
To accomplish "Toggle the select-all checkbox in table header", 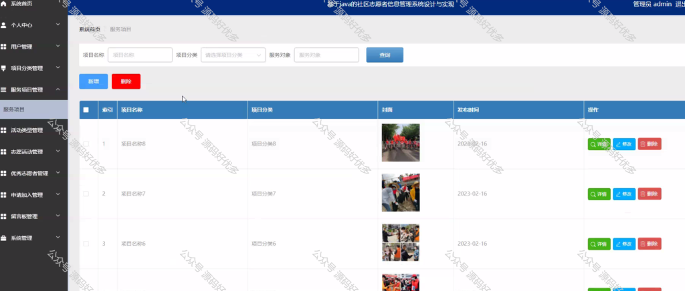I will pyautogui.click(x=86, y=109).
